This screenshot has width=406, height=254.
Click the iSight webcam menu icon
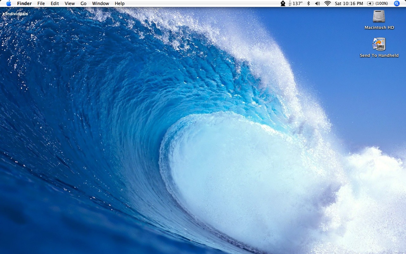click(x=283, y=3)
